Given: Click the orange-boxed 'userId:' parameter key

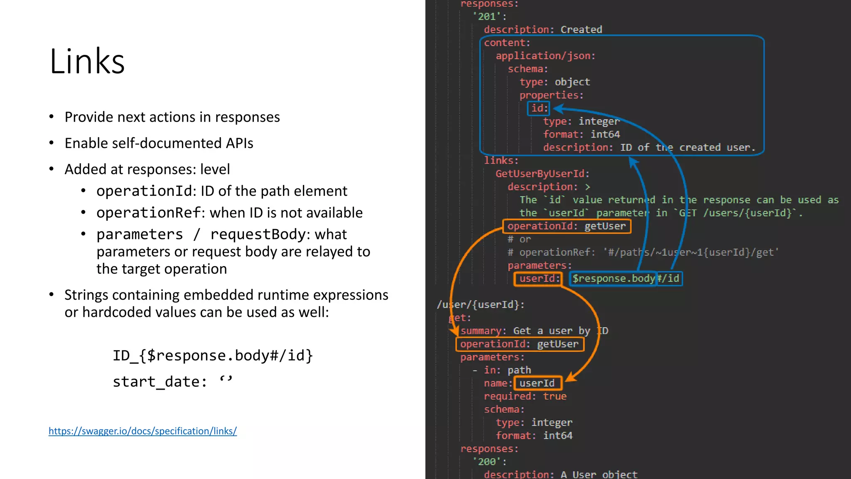Looking at the screenshot, I should [x=538, y=279].
